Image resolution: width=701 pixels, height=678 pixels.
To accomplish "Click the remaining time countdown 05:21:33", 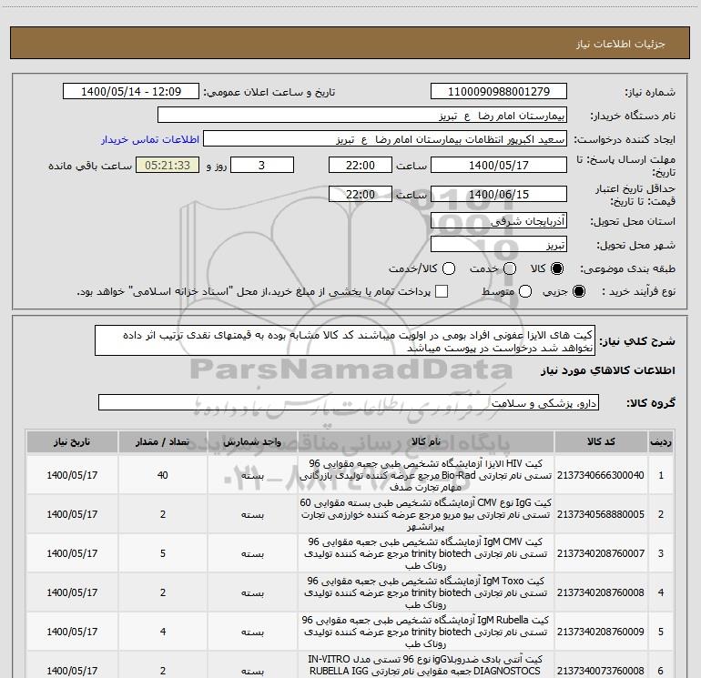I will [168, 165].
